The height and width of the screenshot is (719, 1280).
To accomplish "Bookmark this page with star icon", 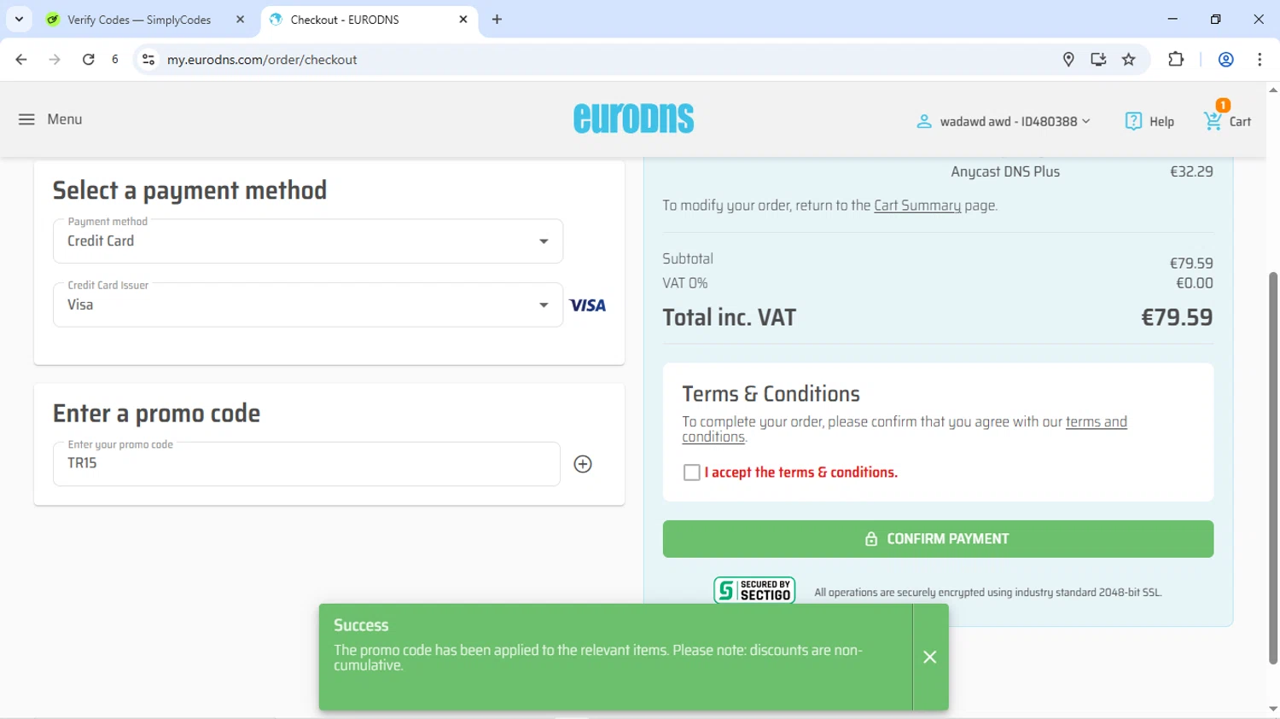I will pos(1129,60).
